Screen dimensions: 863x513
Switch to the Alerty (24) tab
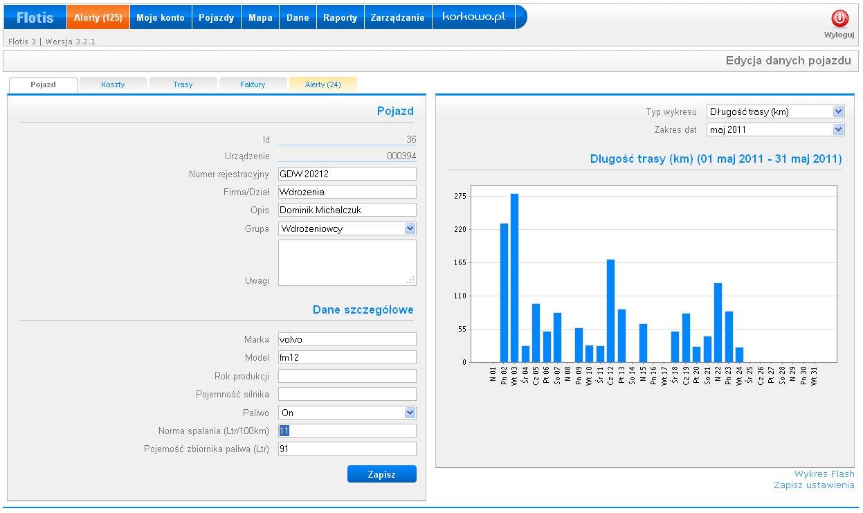[323, 84]
